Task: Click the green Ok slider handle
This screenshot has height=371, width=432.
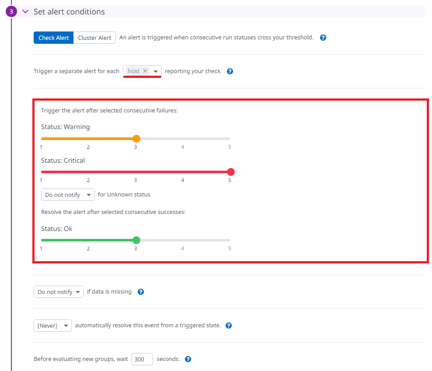Action: (136, 240)
